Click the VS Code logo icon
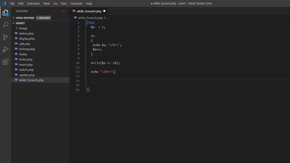The image size is (290, 163). [x=4, y=3]
